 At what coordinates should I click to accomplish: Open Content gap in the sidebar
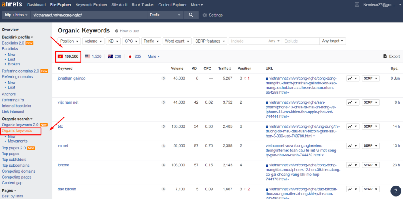[12, 183]
